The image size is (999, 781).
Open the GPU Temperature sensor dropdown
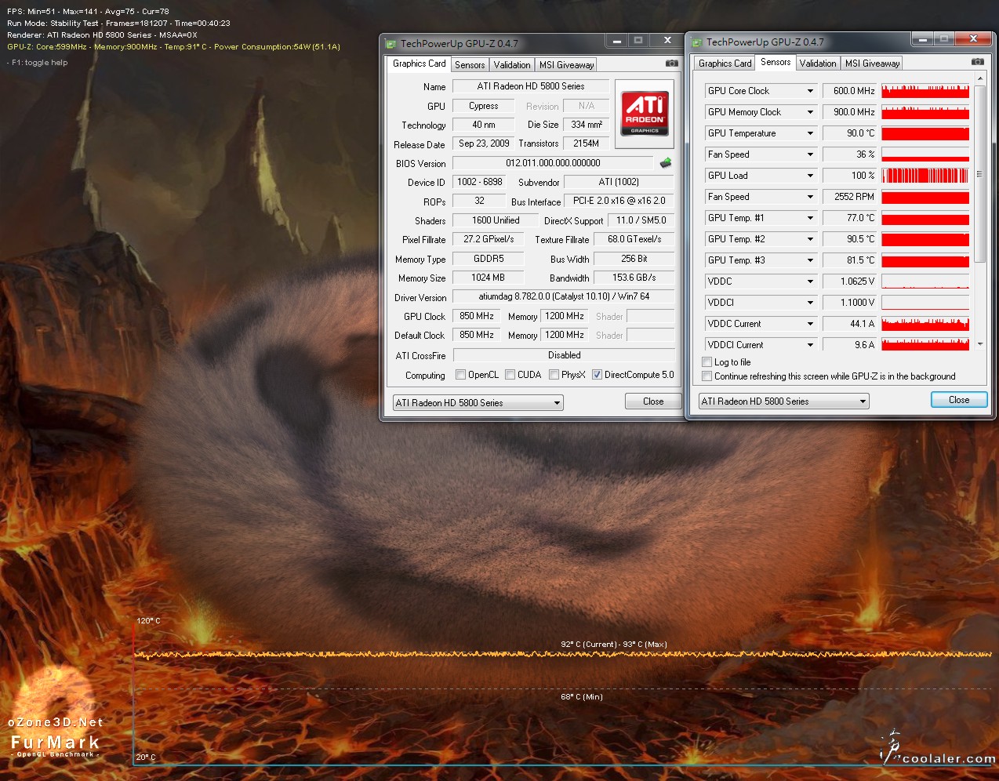click(810, 133)
